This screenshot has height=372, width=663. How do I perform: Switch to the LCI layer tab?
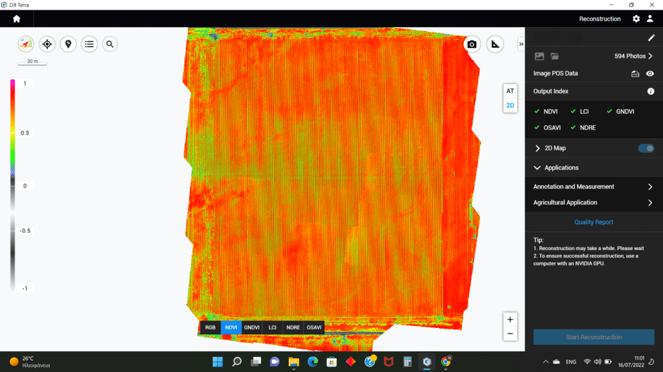click(273, 327)
